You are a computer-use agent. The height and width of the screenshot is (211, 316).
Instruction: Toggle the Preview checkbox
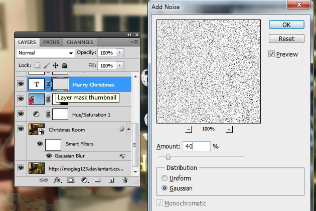coord(271,54)
